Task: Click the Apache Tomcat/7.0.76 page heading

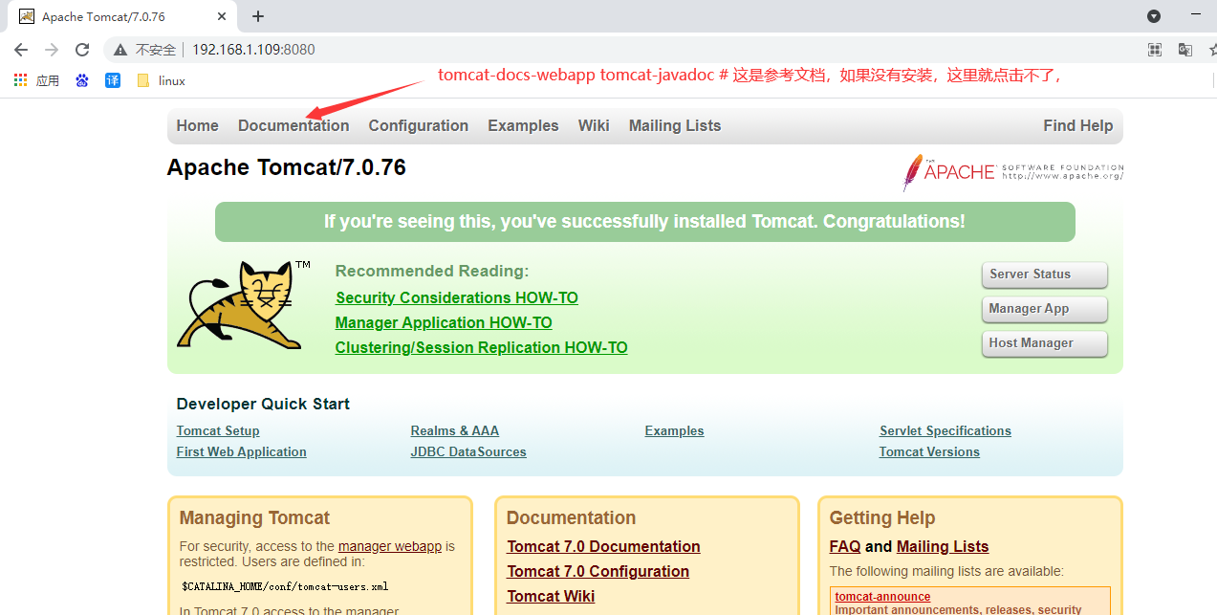Action: (x=287, y=167)
